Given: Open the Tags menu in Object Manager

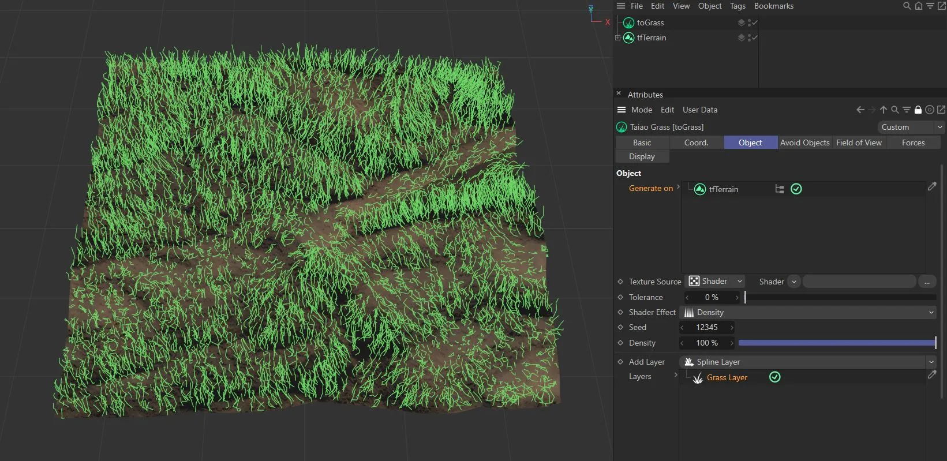Looking at the screenshot, I should tap(738, 6).
